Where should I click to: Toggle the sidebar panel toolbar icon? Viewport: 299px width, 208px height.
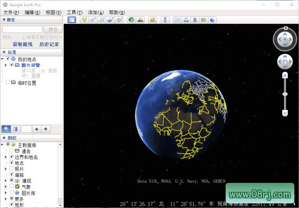point(71,20)
